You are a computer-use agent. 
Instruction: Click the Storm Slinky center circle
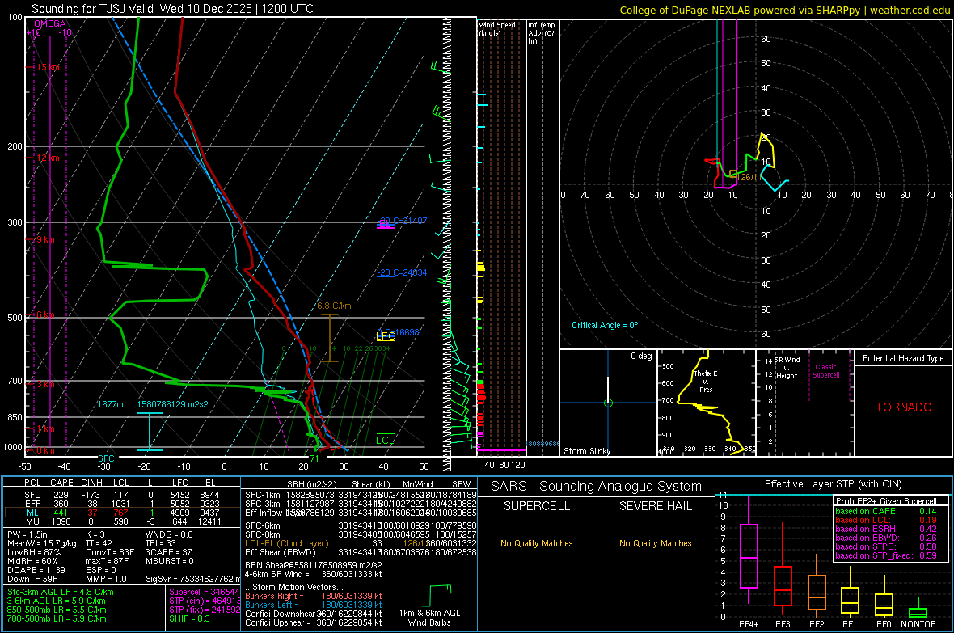tap(609, 403)
